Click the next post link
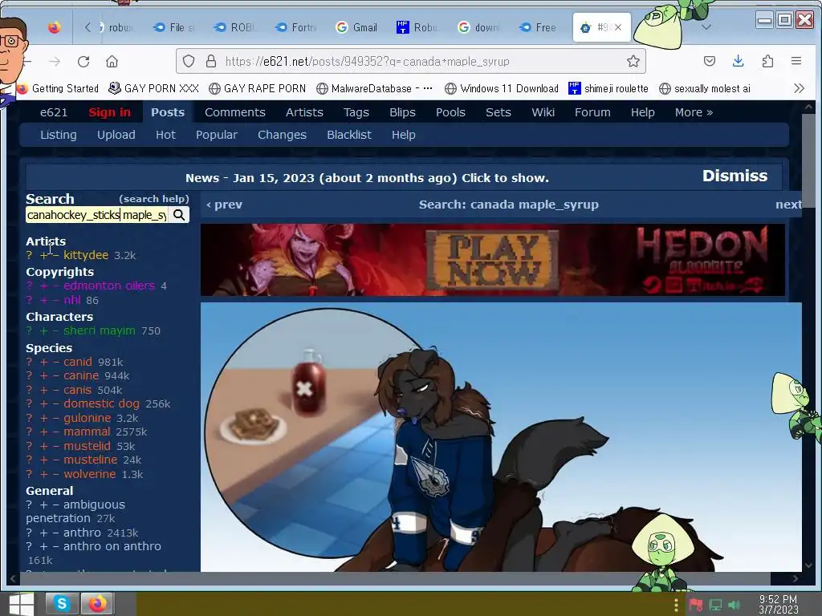 [788, 205]
